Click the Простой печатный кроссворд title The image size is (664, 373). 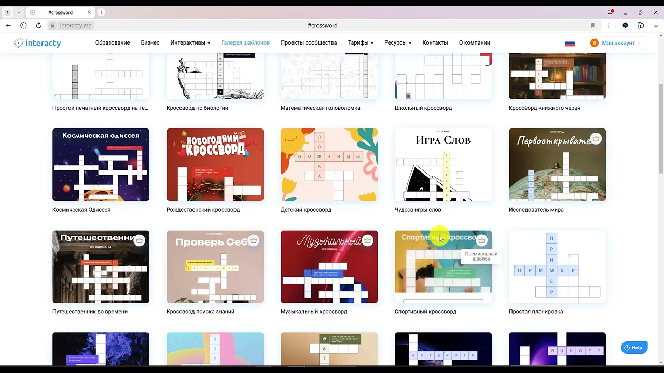click(100, 108)
